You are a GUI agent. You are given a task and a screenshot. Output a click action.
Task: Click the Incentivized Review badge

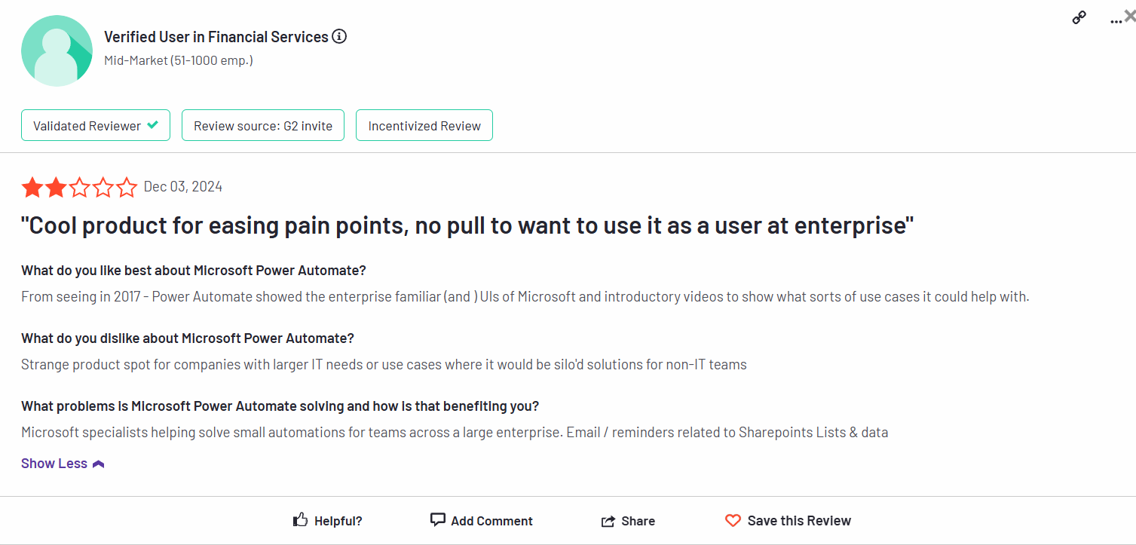pyautogui.click(x=424, y=125)
